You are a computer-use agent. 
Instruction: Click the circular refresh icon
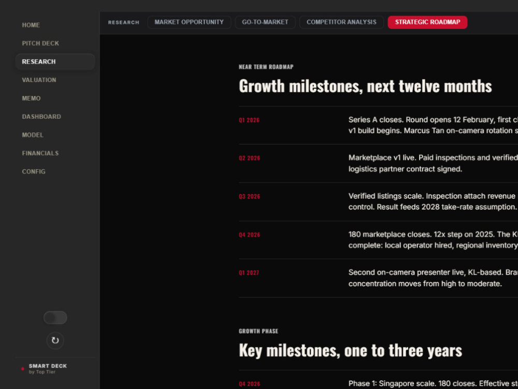[x=55, y=341]
